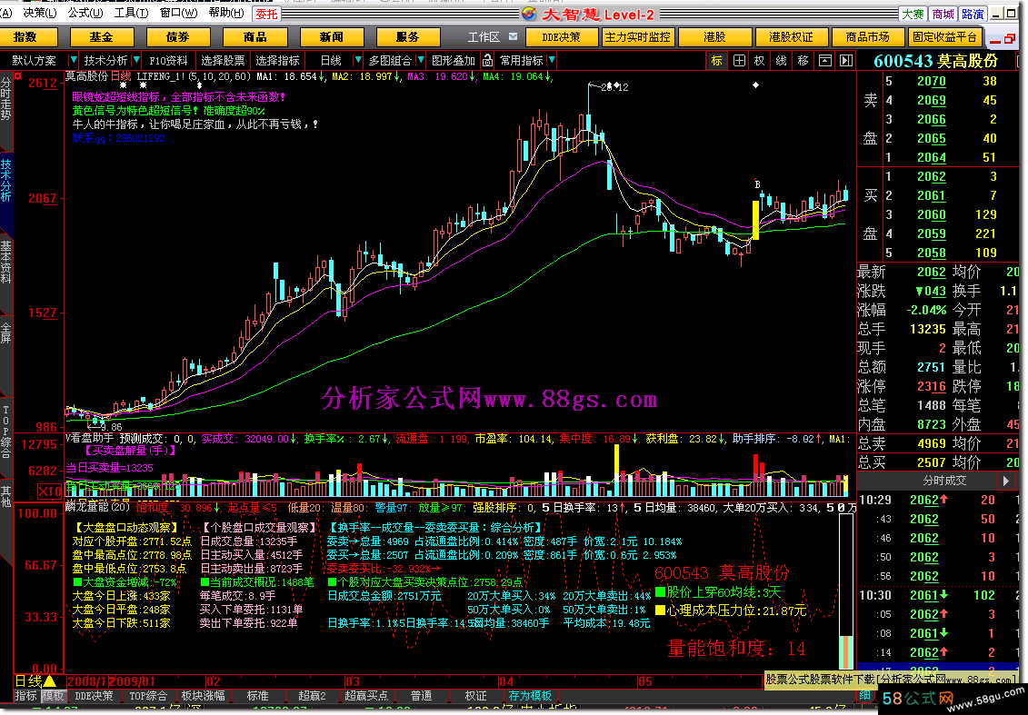
Task: Select the DDE决策 bottom template tab
Action: point(94,695)
